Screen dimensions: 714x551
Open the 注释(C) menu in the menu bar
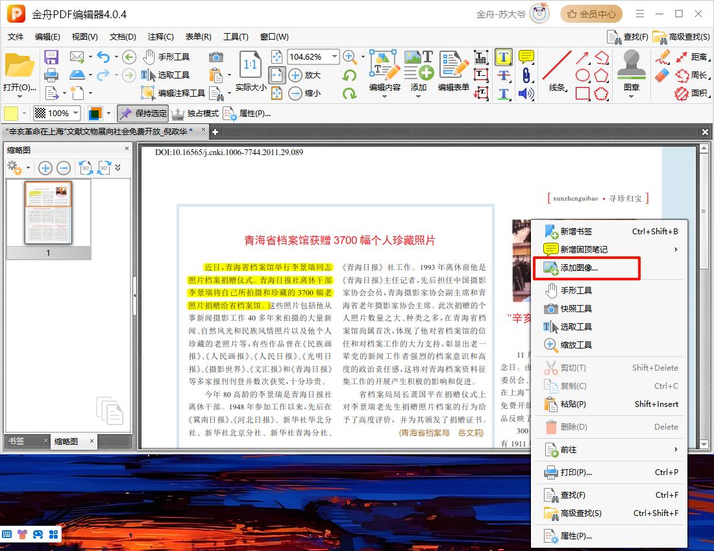160,37
